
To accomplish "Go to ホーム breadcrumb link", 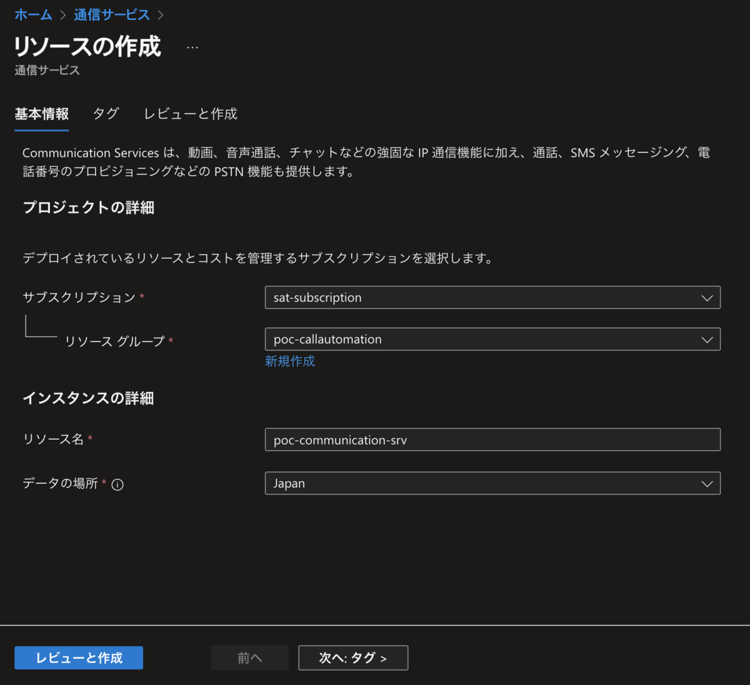I will 33,15.
